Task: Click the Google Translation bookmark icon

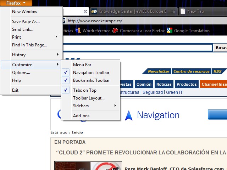Action: (170, 30)
